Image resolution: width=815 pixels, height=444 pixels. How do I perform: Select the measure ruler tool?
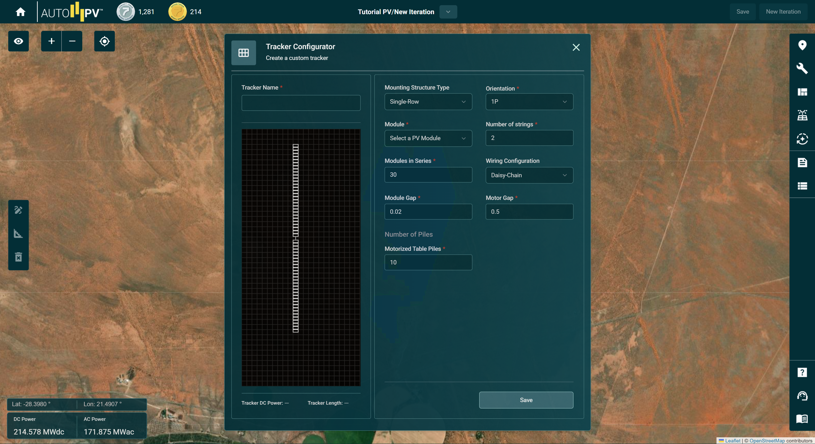coord(18,234)
